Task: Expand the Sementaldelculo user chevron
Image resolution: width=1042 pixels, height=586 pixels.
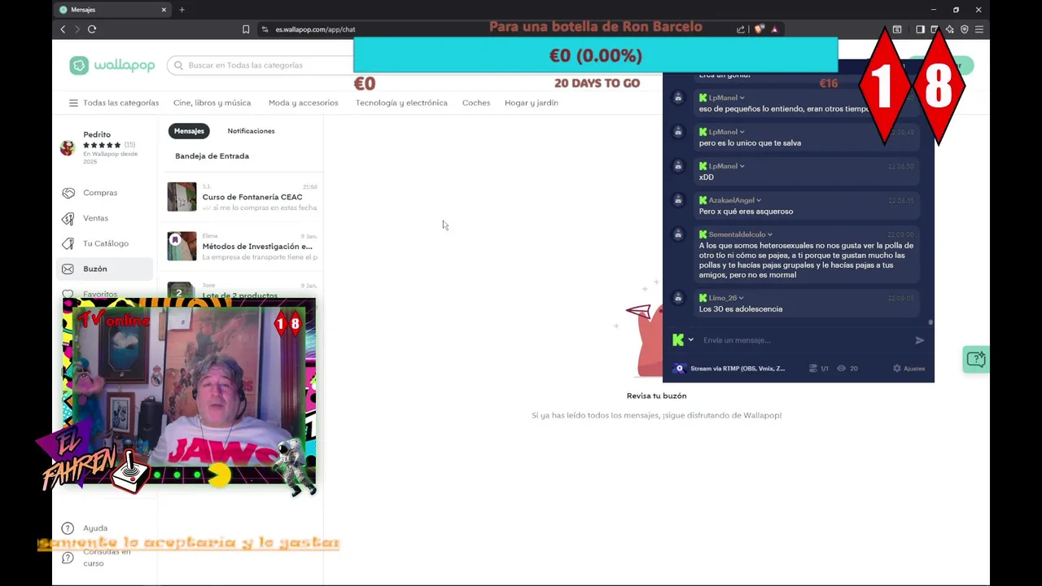Action: 770,234
